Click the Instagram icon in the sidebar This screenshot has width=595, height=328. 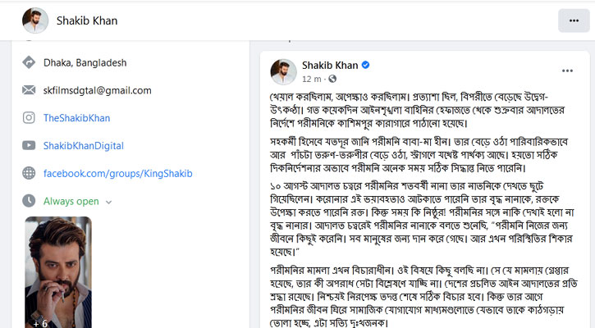(x=30, y=118)
